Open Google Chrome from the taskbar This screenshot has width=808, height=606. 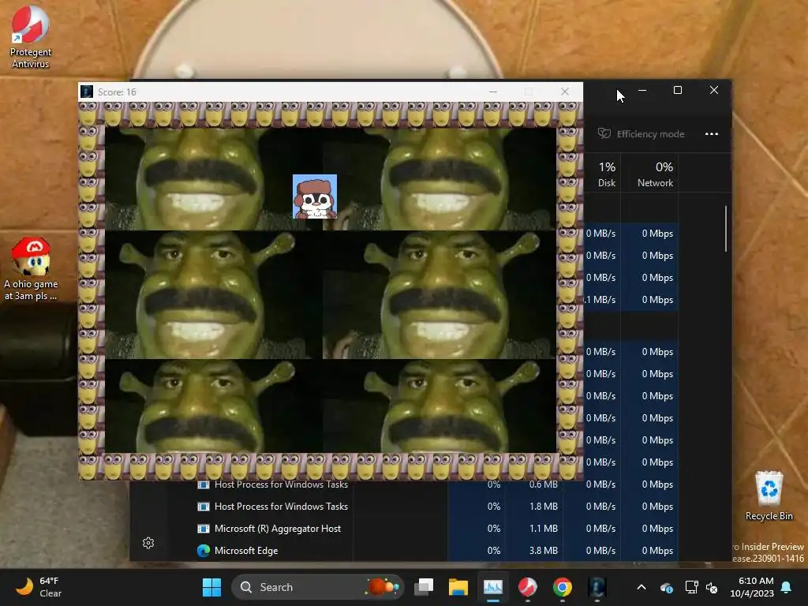click(x=562, y=587)
